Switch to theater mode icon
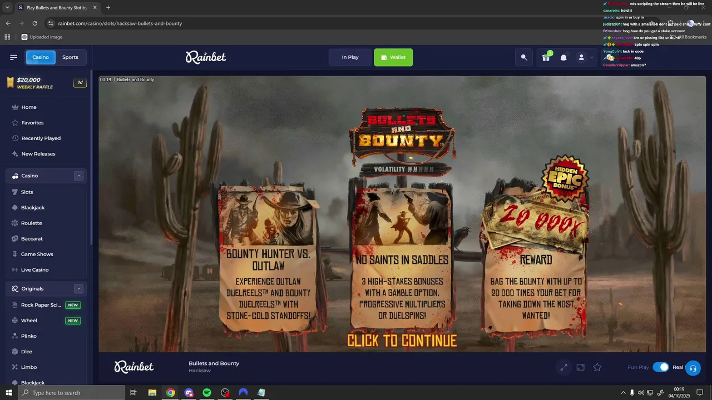The width and height of the screenshot is (712, 400). click(x=580, y=367)
